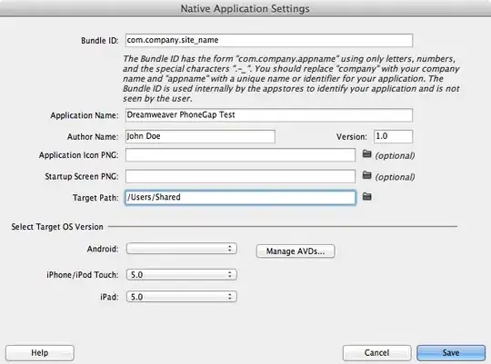The image size is (491, 364).
Task: Edit the Version number field
Action: point(393,136)
